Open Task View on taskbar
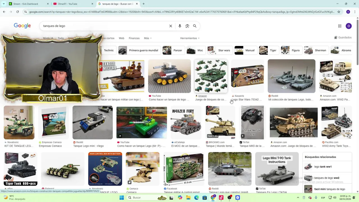 point(171,198)
